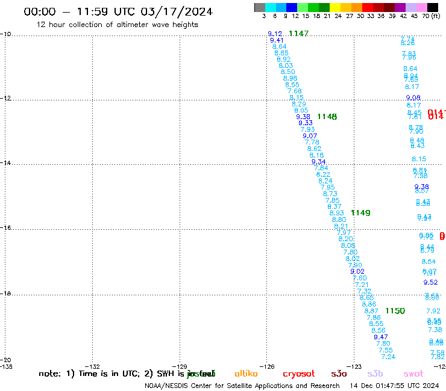Click the wave height value 9.02
This screenshot has width=446, height=391.
(x=357, y=271)
